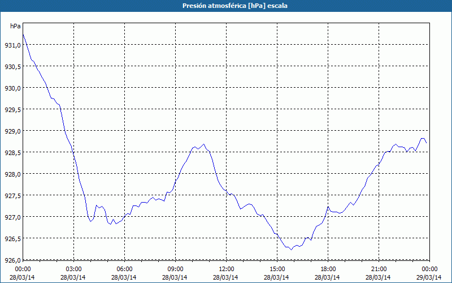452x283 pixels.
Task: Click the 930,5 y-axis value
Action: [13, 67]
